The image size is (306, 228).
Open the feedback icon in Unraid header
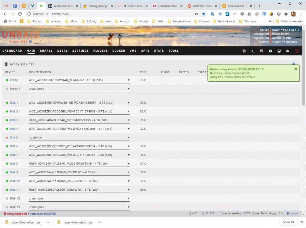(262, 51)
